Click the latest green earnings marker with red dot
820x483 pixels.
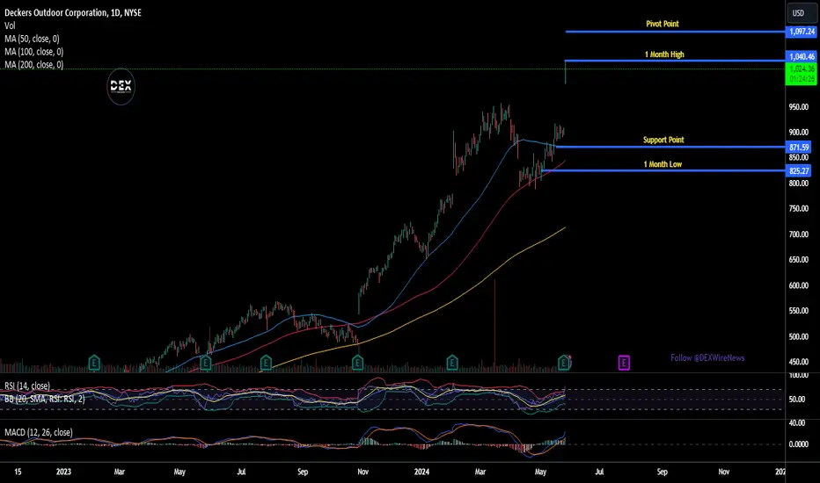(564, 363)
